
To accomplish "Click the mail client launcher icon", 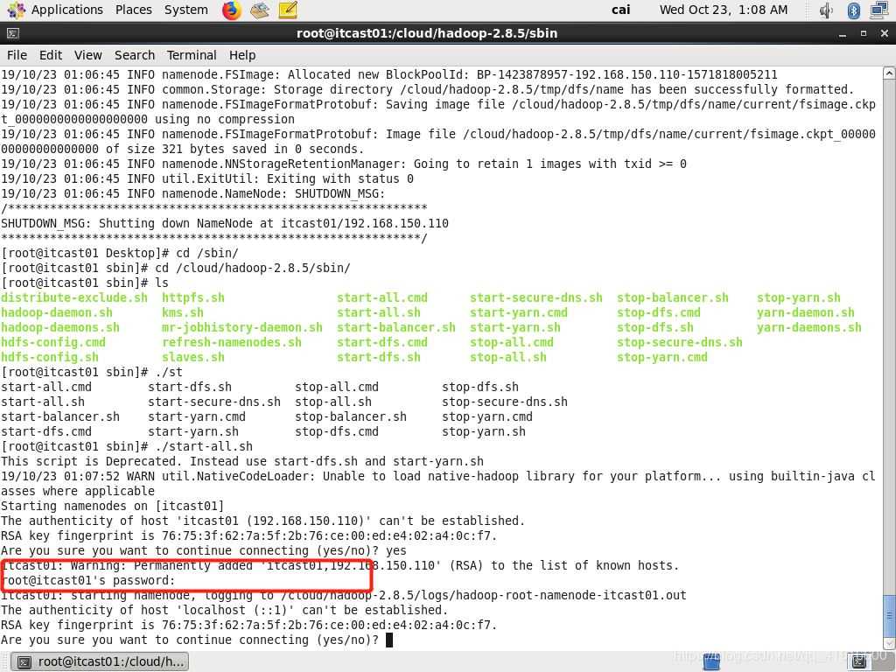I will coord(259,10).
